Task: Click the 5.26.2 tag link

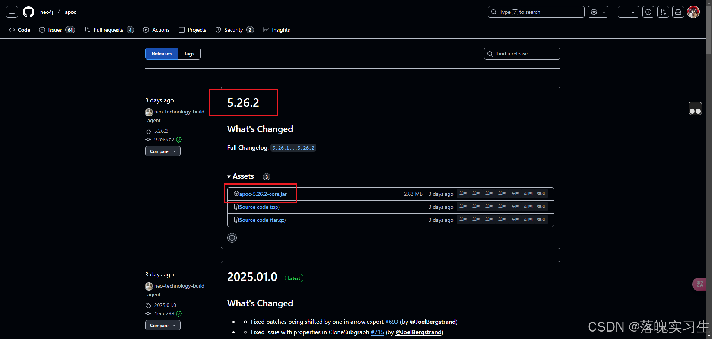Action: point(161,131)
